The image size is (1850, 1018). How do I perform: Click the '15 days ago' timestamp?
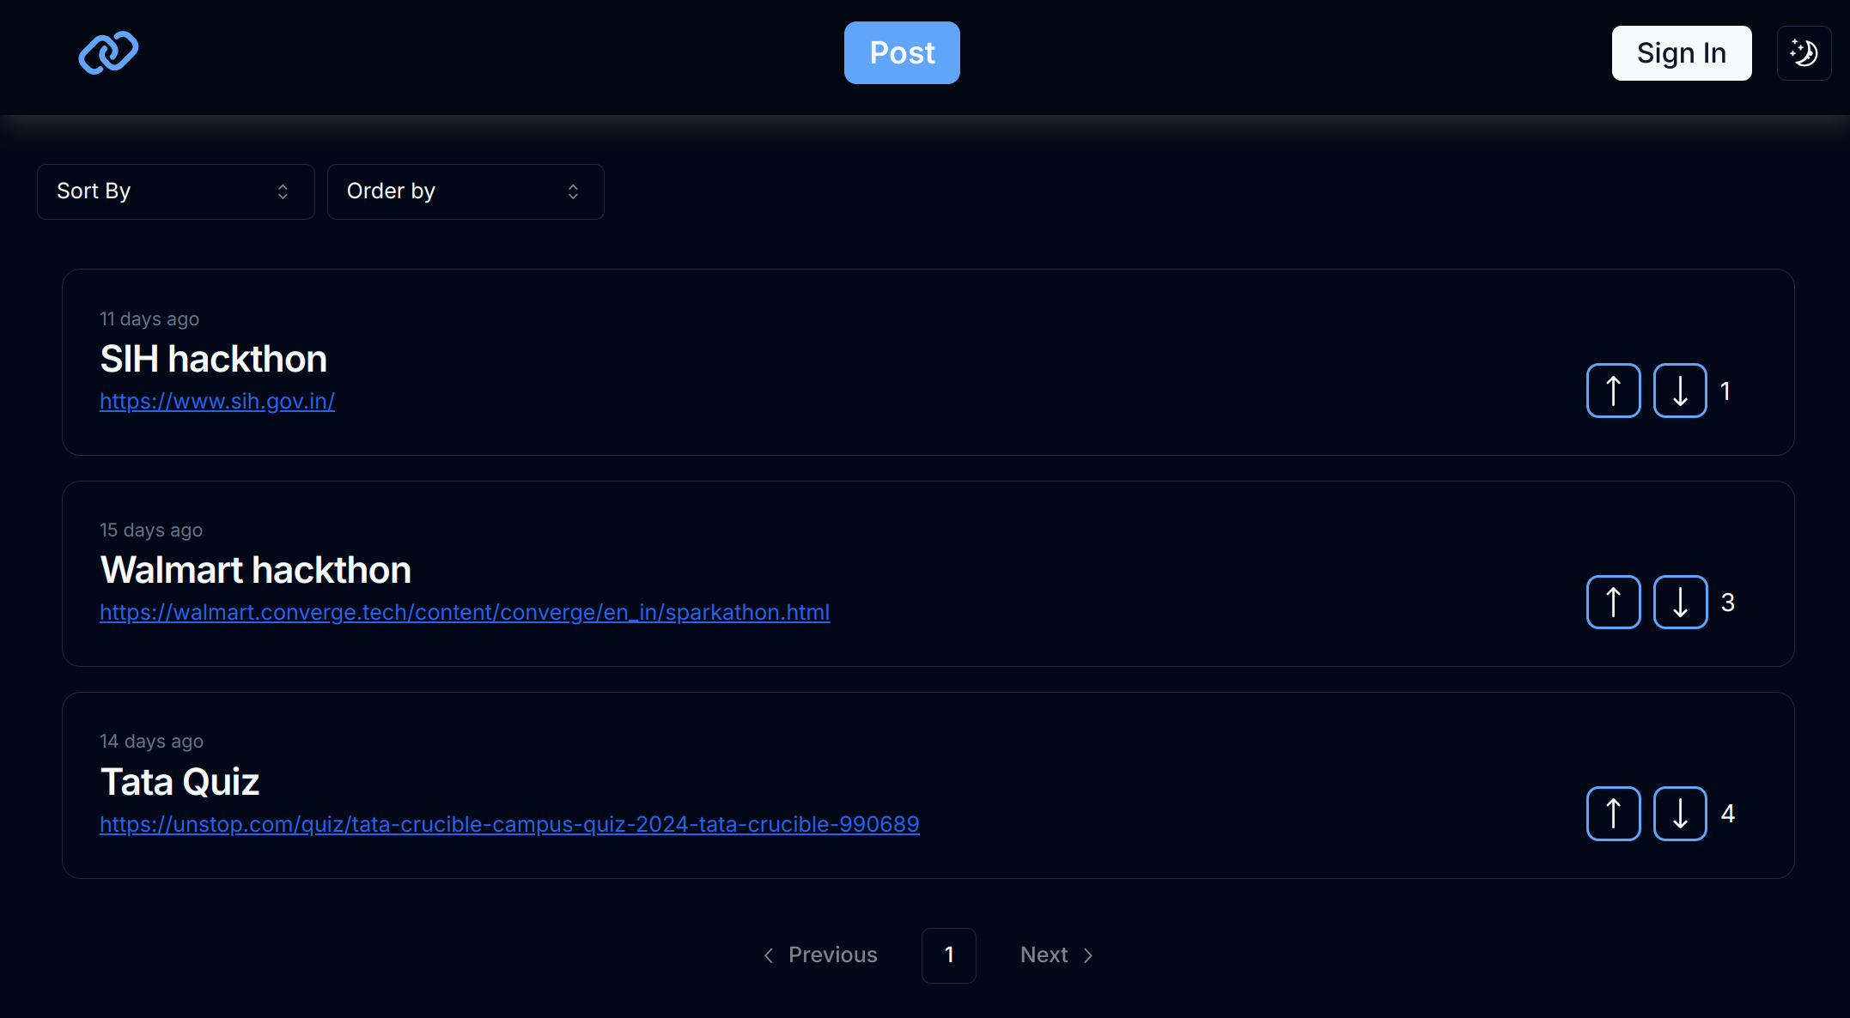[151, 530]
